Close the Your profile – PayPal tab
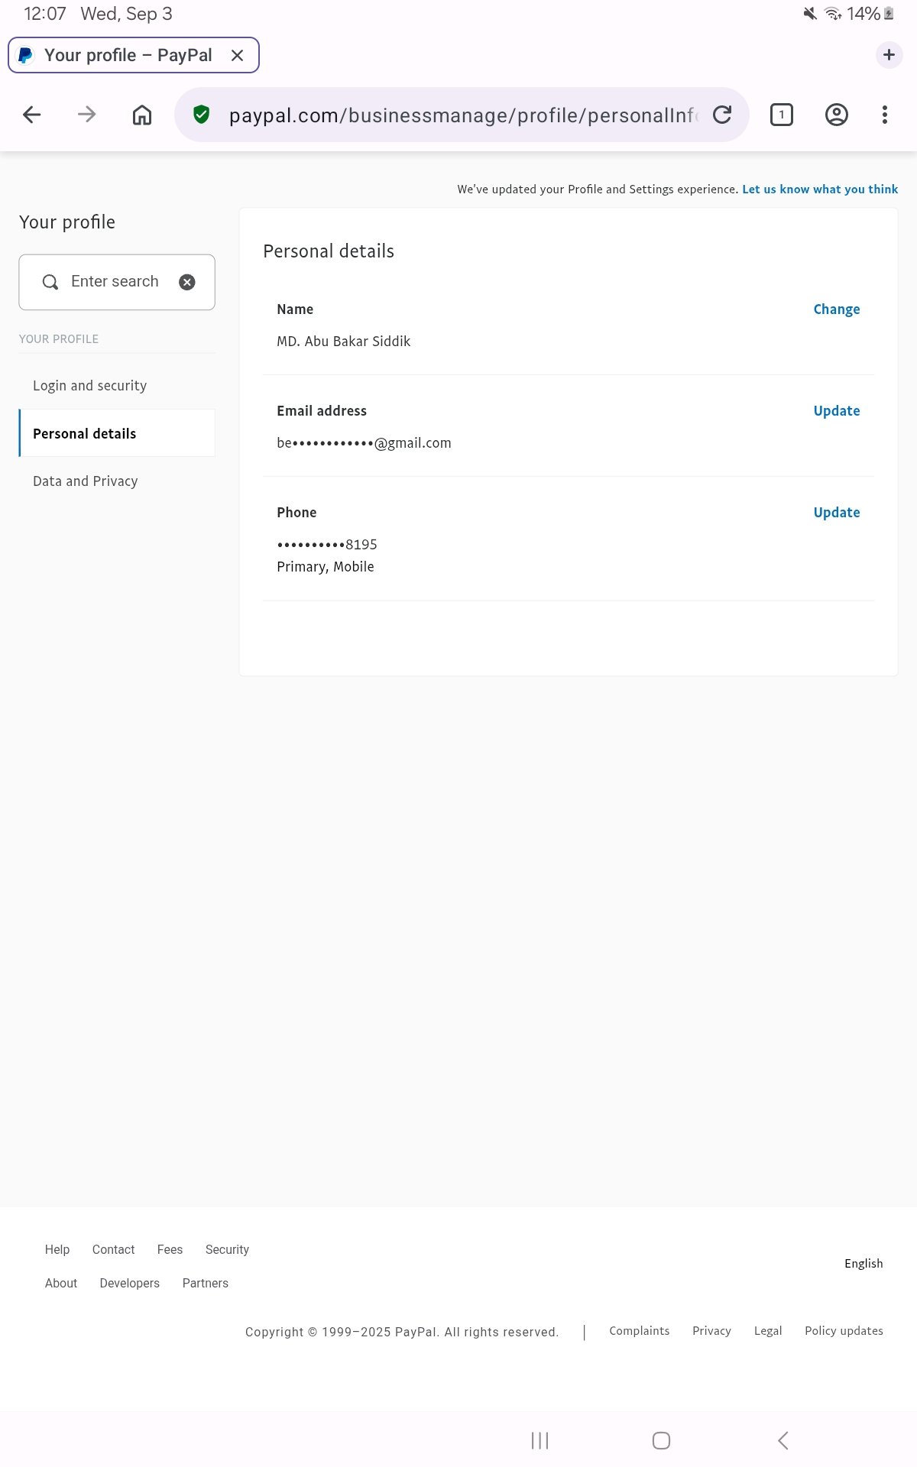 pyautogui.click(x=237, y=55)
